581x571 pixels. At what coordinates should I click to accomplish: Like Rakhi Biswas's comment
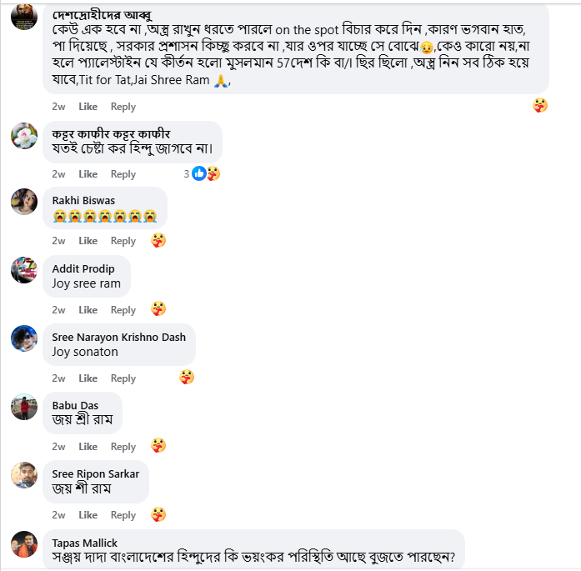tap(88, 241)
